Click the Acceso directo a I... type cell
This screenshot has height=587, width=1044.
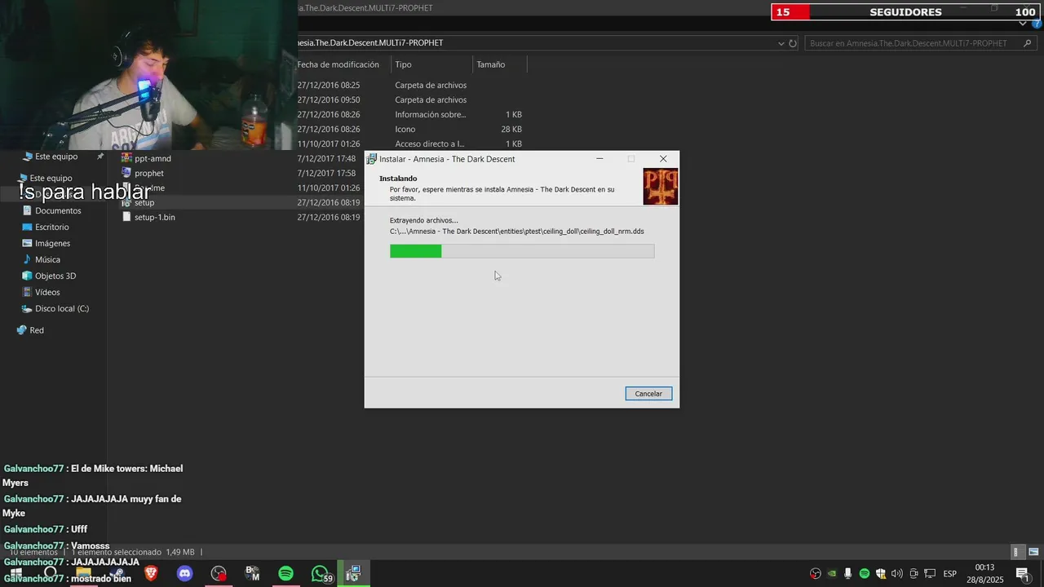tap(429, 143)
